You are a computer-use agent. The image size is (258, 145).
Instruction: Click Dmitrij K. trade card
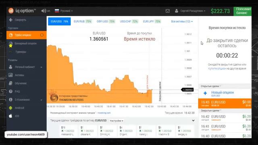click(107, 131)
